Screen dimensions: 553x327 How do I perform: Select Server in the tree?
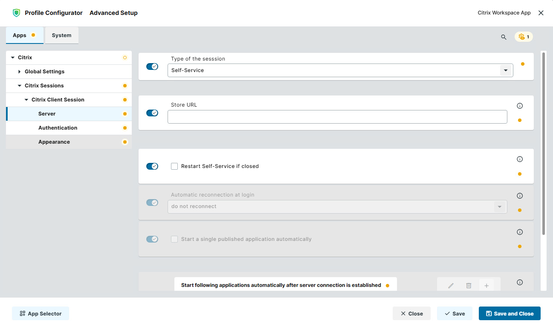(x=69, y=114)
